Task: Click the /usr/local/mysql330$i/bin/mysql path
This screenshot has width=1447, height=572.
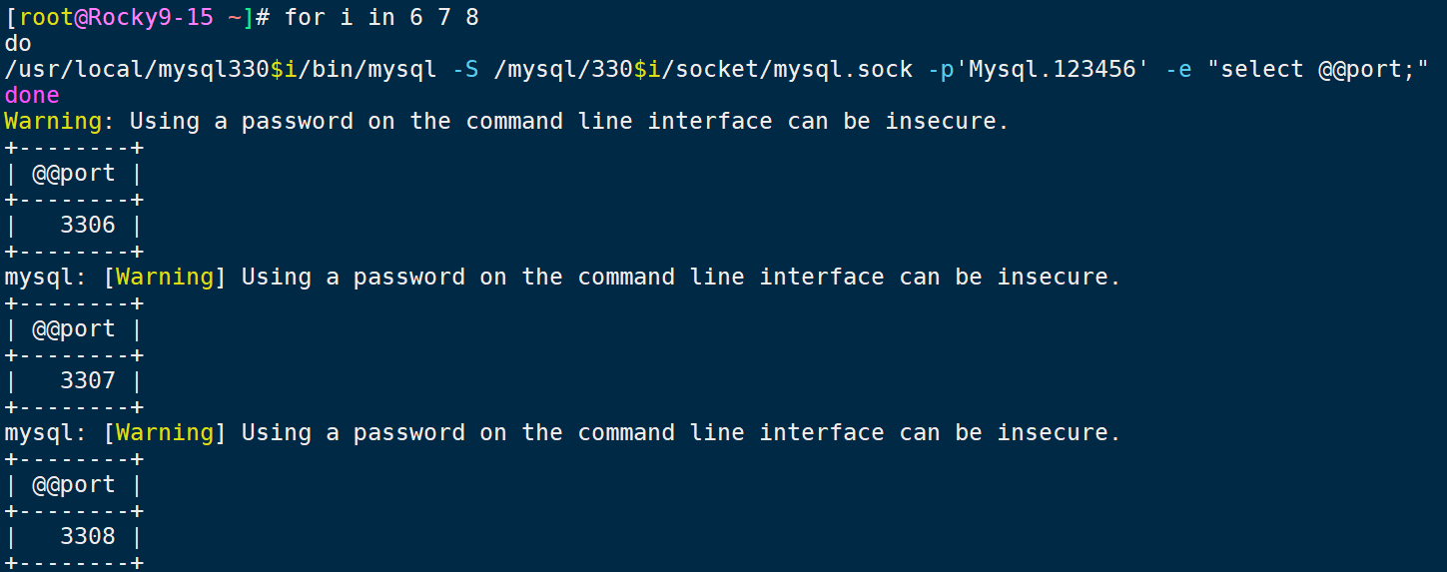Action: coord(221,69)
